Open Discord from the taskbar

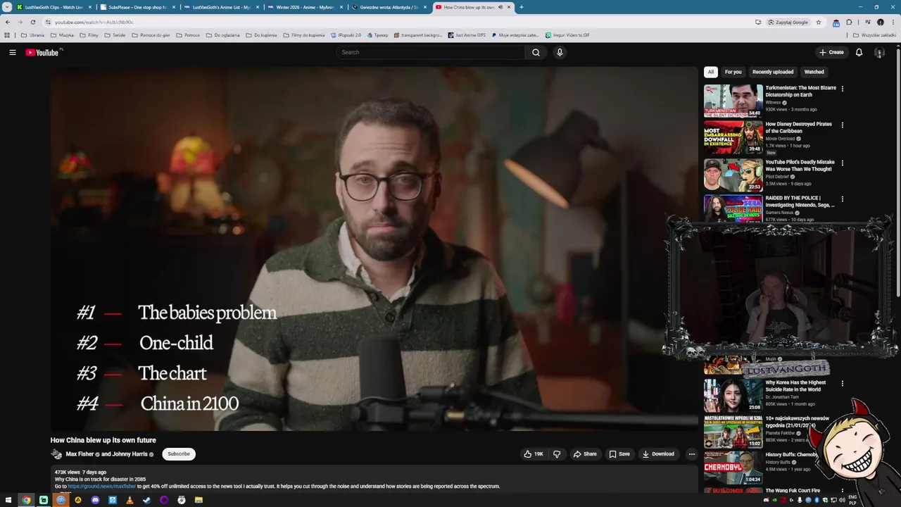(x=95, y=500)
